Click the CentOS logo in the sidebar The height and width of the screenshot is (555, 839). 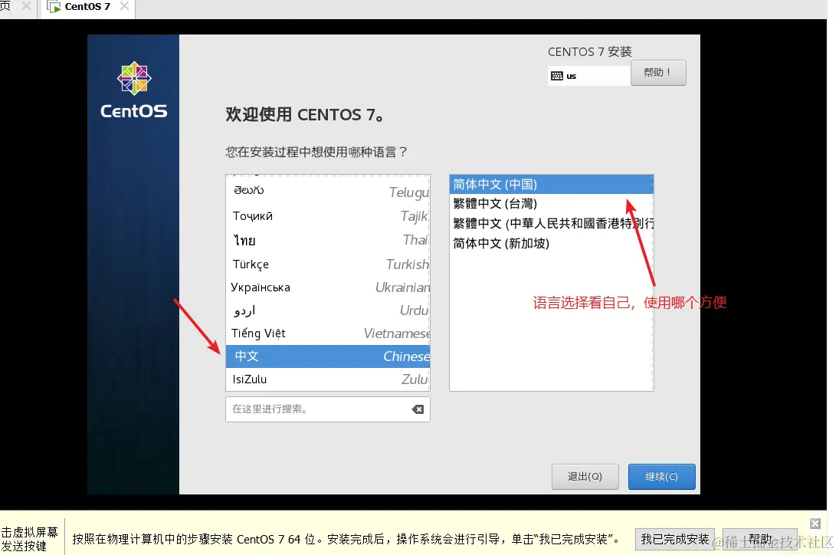[x=134, y=90]
